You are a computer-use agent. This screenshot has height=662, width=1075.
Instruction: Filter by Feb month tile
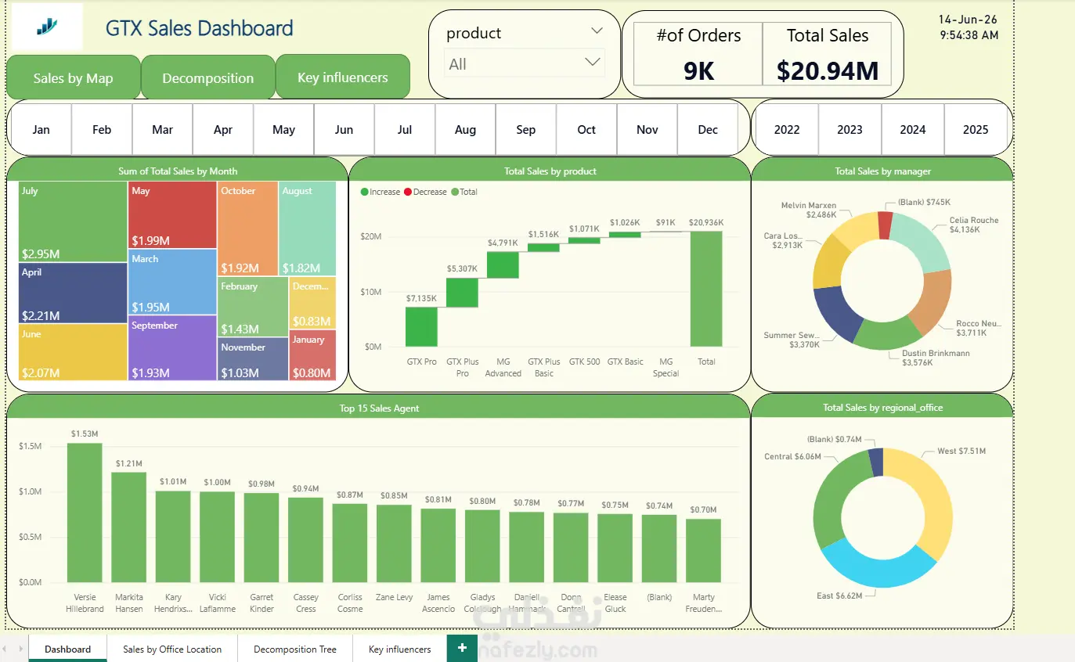tap(102, 129)
